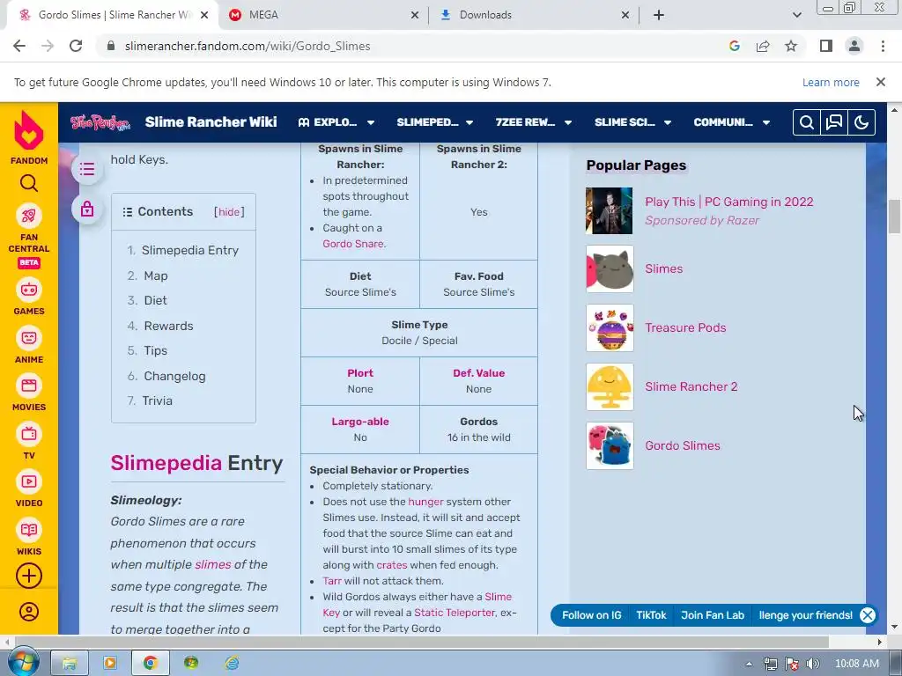Click the Learn more link
The height and width of the screenshot is (676, 902).
[x=831, y=82]
